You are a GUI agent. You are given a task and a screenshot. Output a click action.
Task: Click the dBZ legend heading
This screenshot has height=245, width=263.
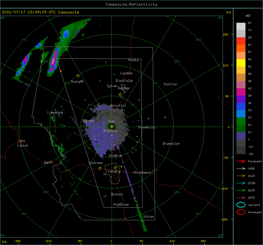click(x=248, y=15)
